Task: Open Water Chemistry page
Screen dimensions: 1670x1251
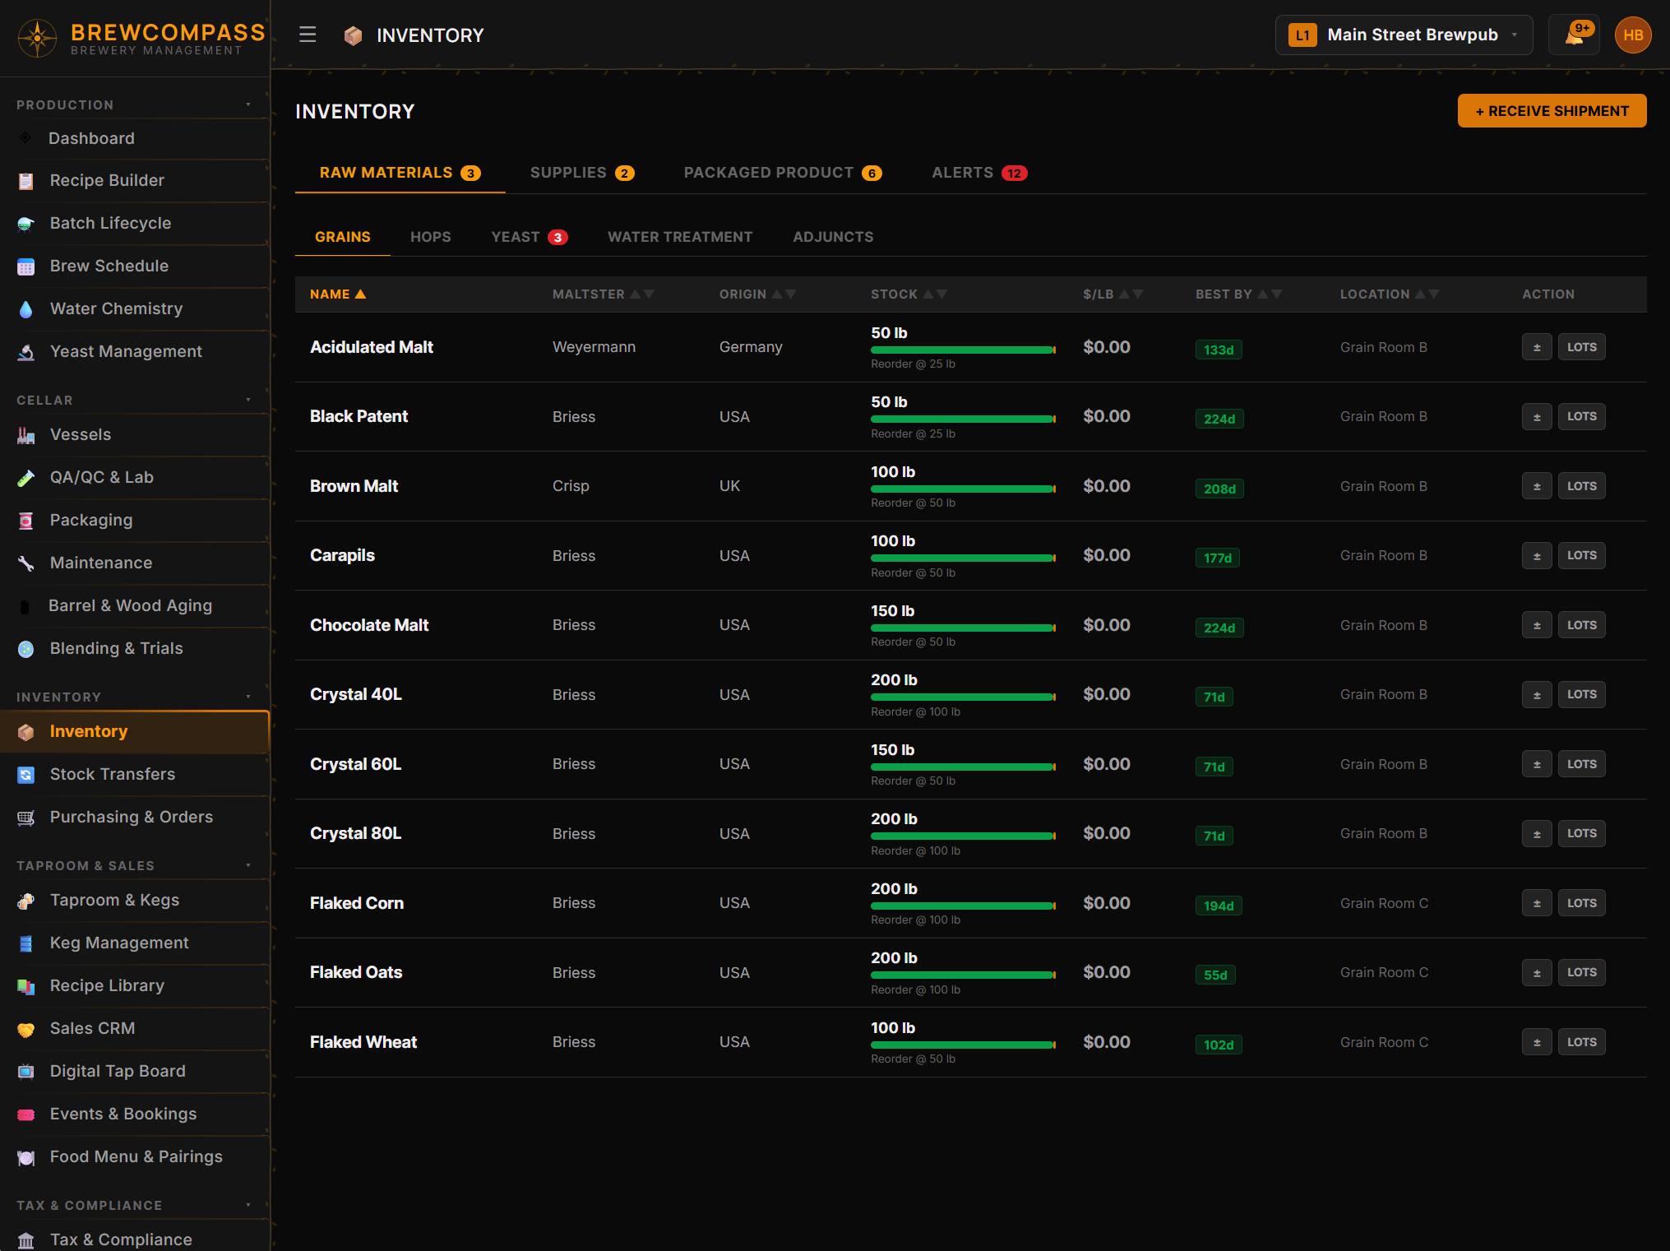Action: pos(135,308)
